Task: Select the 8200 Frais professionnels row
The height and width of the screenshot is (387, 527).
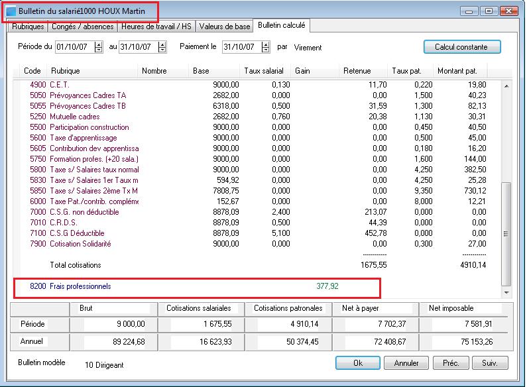Action: (x=80, y=286)
